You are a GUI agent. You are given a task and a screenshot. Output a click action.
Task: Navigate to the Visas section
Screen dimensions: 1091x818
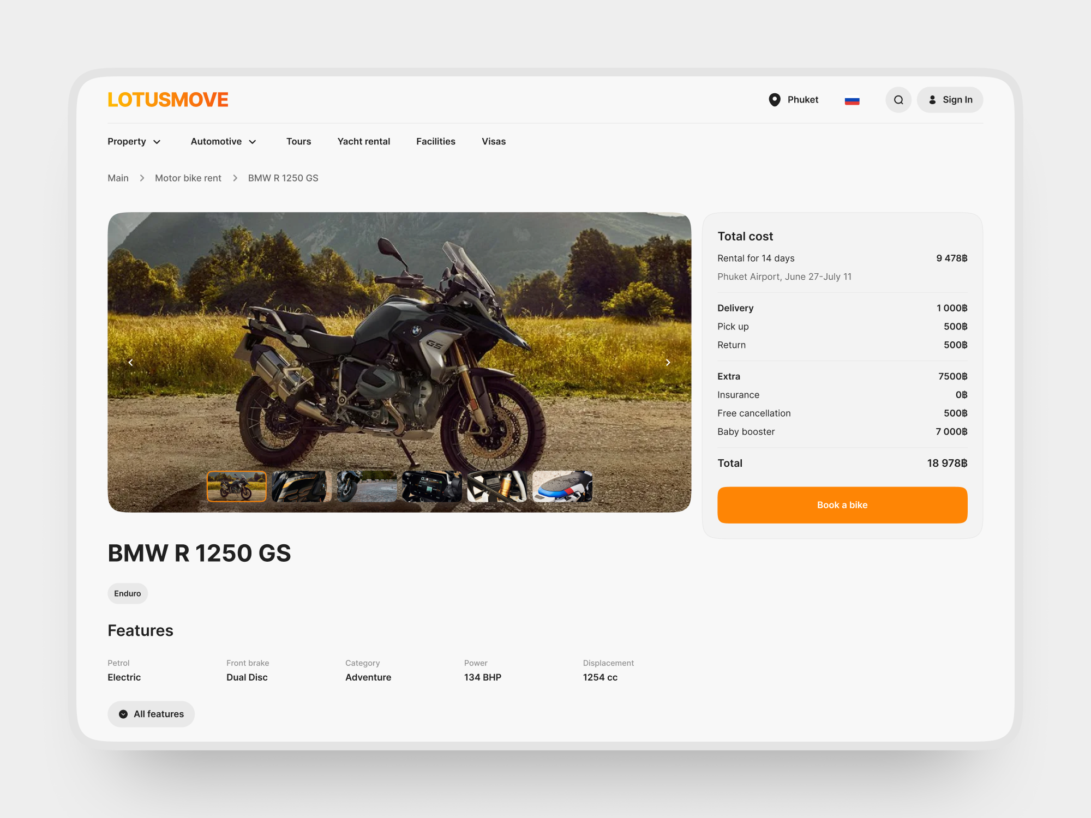[494, 141]
